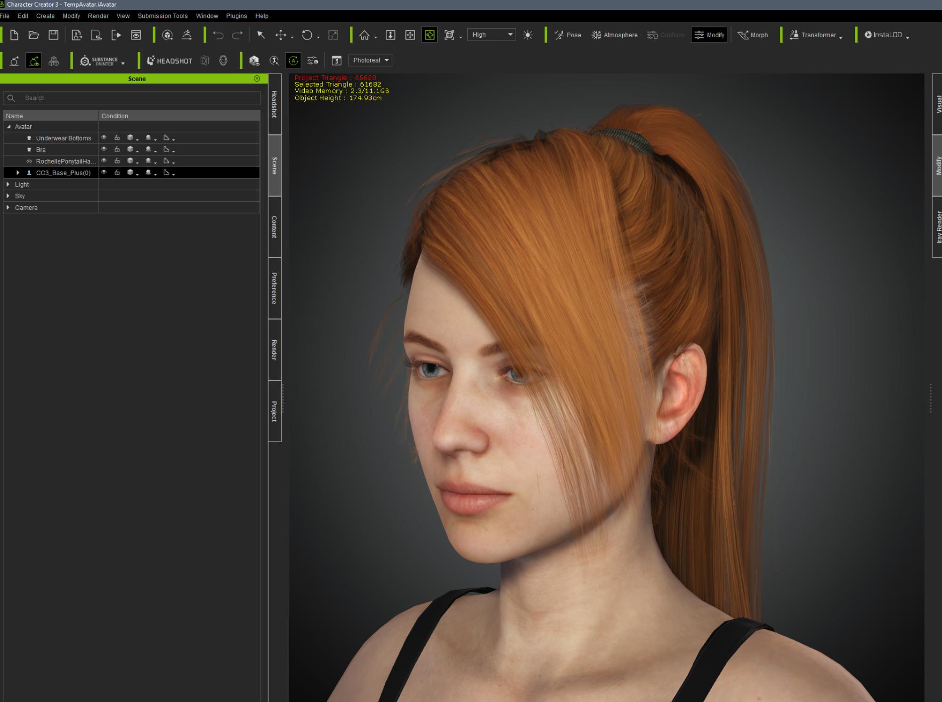Toggle visibility eye for Bra

pos(104,149)
